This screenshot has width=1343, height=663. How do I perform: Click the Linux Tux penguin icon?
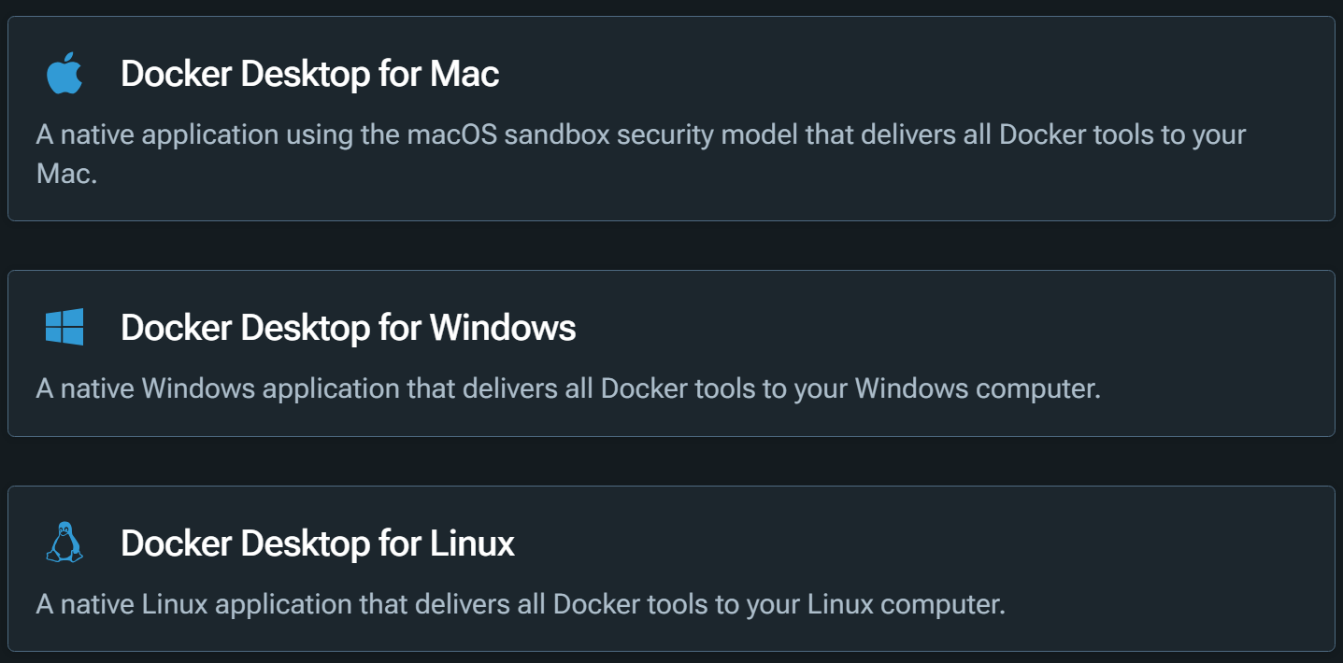point(64,543)
